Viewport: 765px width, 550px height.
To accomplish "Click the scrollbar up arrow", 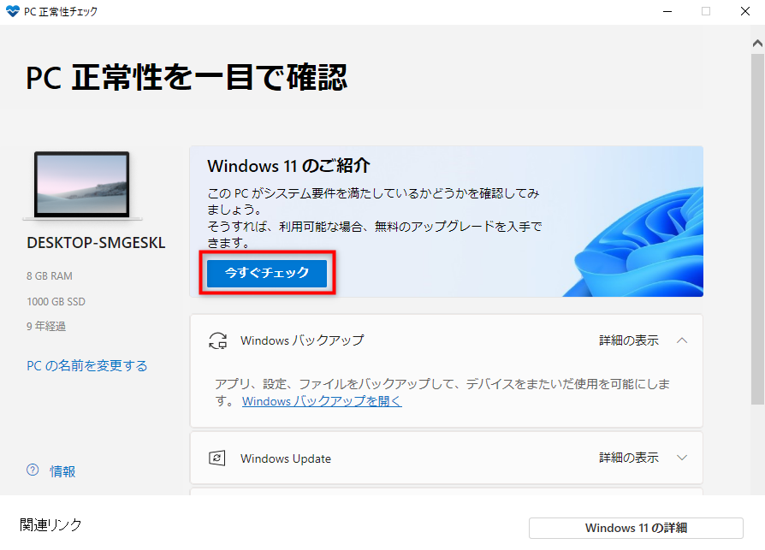I will pos(757,44).
